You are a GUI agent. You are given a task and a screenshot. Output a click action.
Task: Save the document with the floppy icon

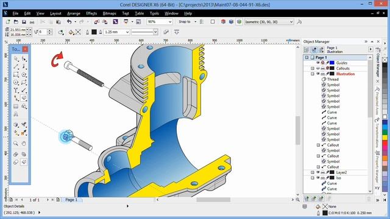pyautogui.click(x=24, y=22)
